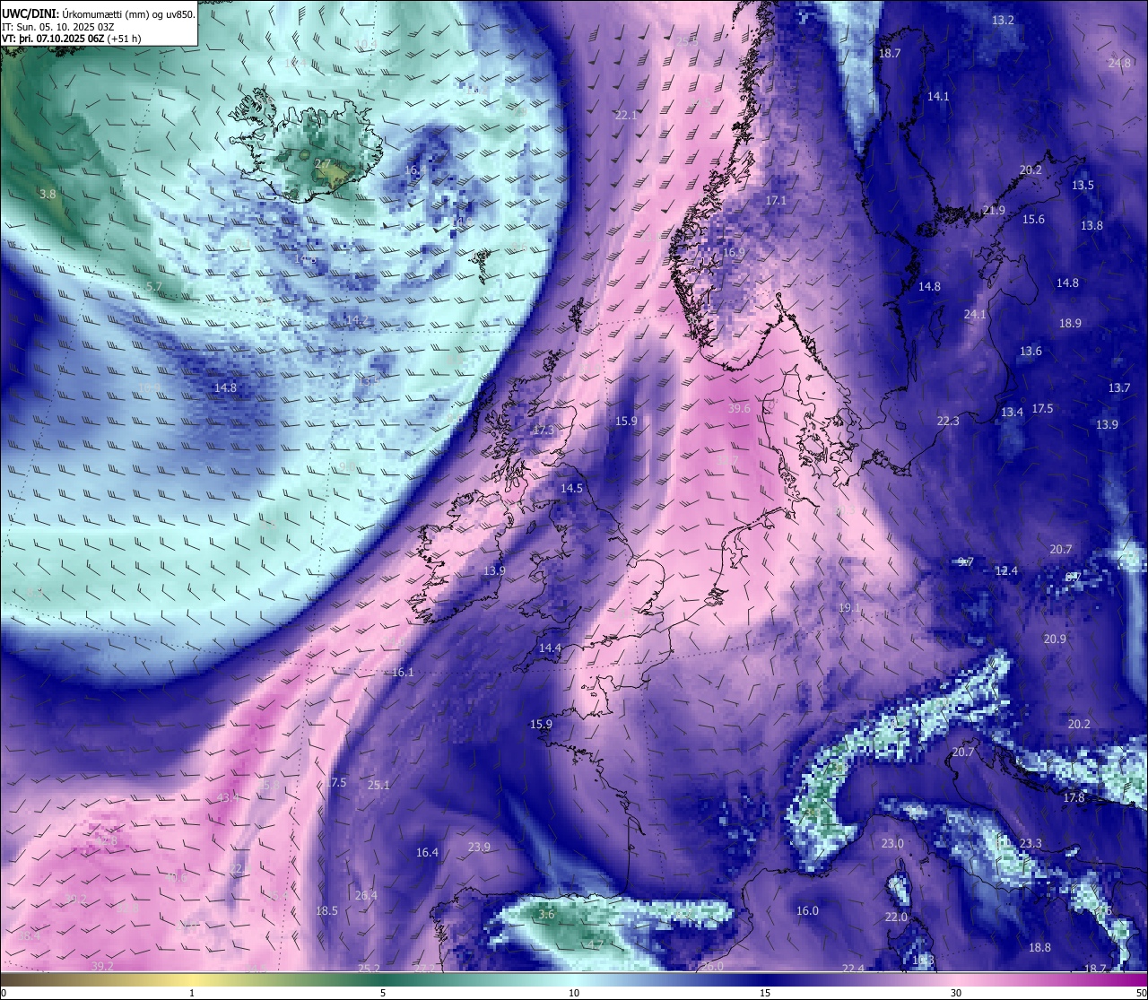Select the 13.4 value label
The width and height of the screenshot is (1148, 1000).
click(x=1012, y=412)
